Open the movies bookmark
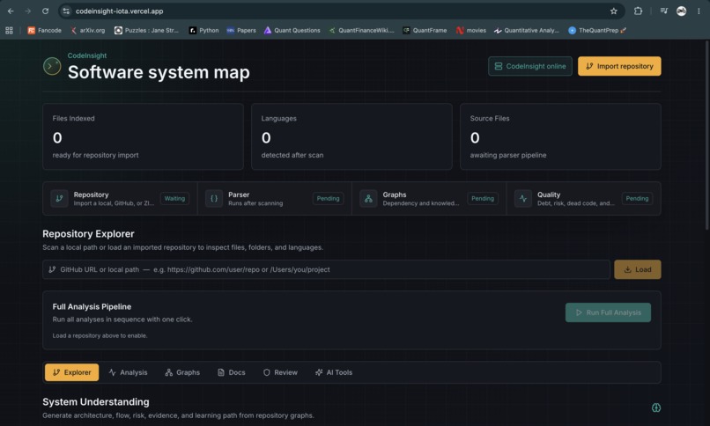This screenshot has width=710, height=426. (471, 30)
